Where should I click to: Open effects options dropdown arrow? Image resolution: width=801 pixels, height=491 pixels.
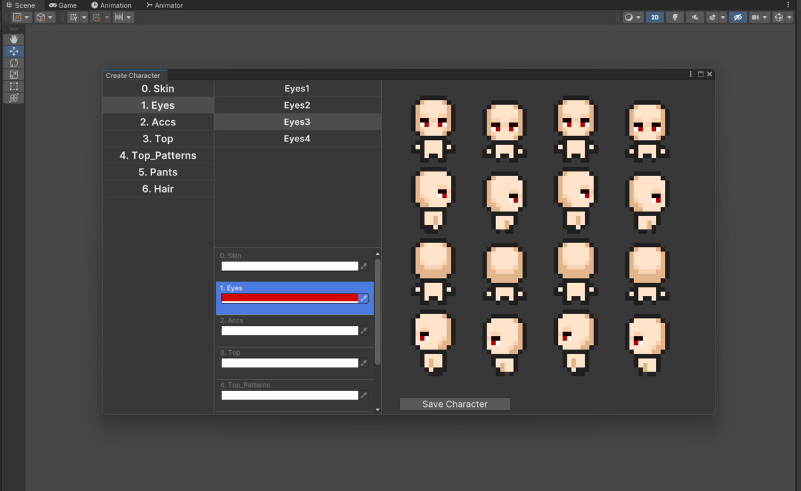723,17
